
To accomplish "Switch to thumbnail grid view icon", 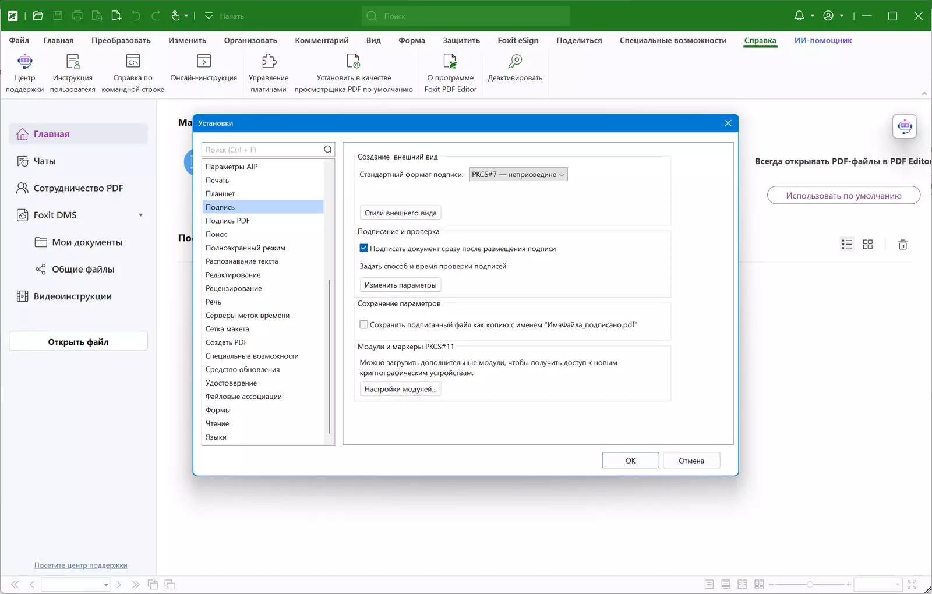I will [x=868, y=245].
